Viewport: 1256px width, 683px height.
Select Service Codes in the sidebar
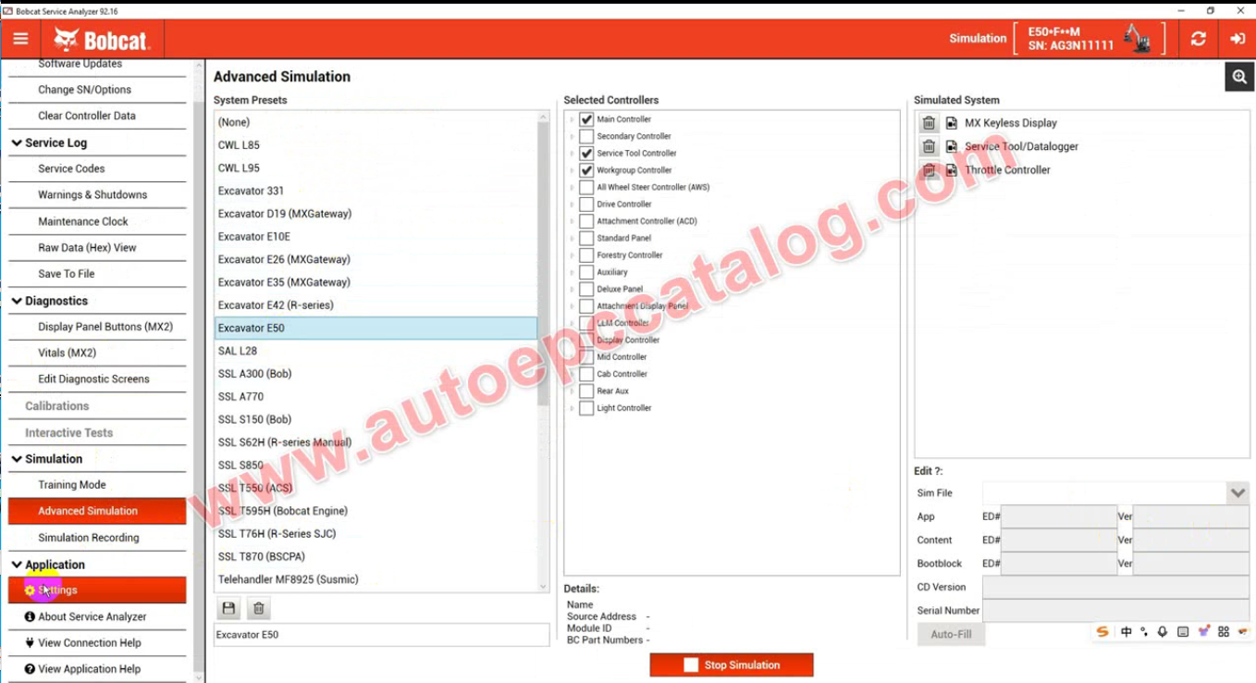(71, 168)
